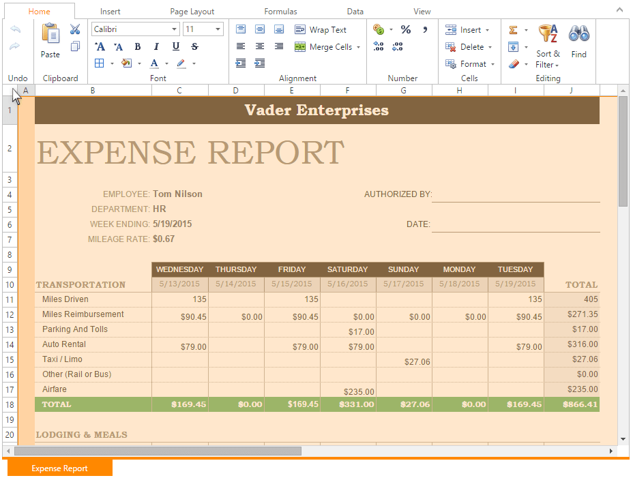Image resolution: width=633 pixels, height=478 pixels.
Task: Toggle Wrap Text option
Action: click(321, 29)
